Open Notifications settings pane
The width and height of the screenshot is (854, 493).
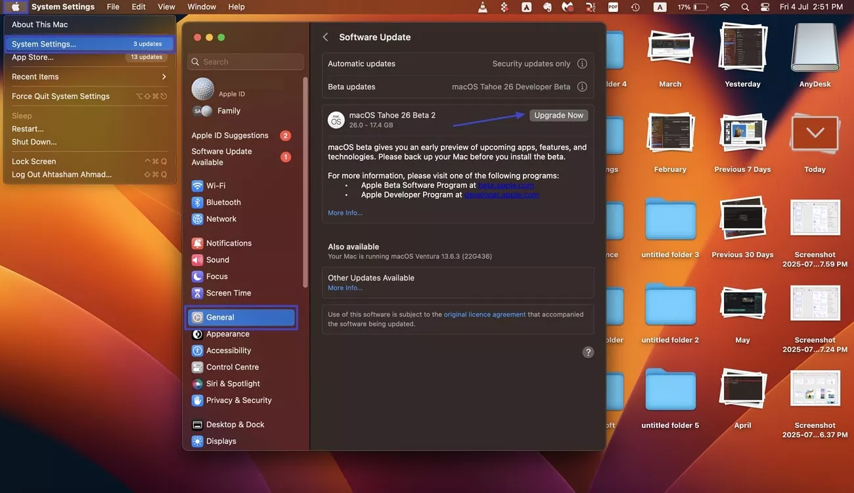click(x=228, y=243)
